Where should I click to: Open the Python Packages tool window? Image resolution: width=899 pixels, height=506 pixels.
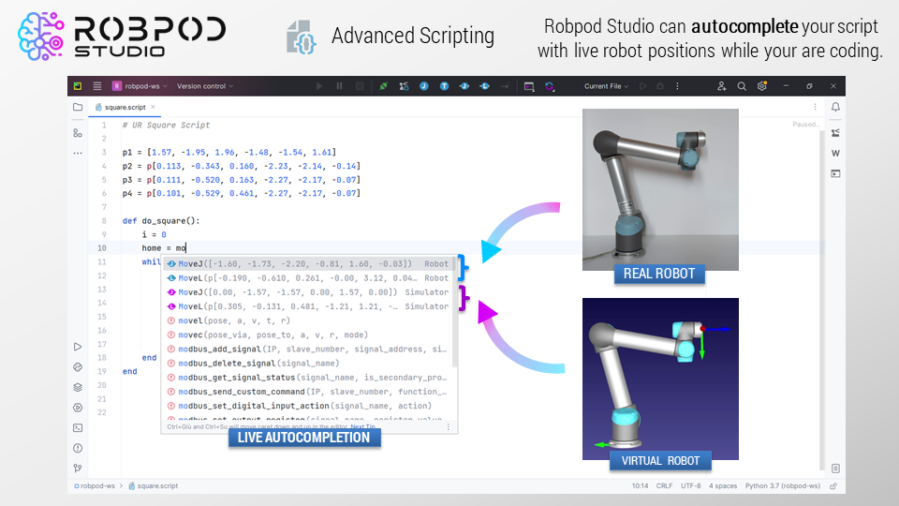[x=78, y=367]
